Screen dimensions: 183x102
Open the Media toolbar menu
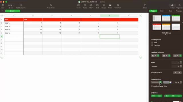click(110, 5)
